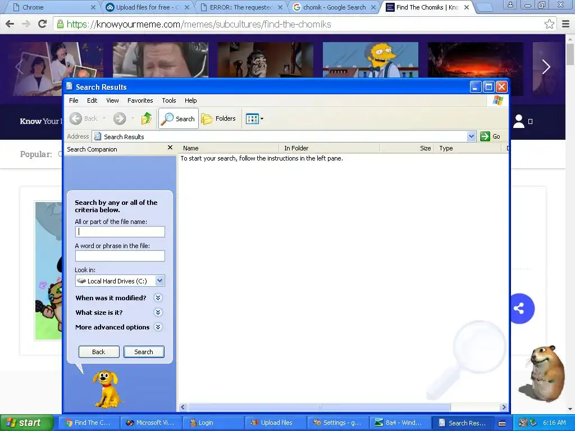The height and width of the screenshot is (431, 575).
Task: Focus the word or phrase field
Action: (120, 256)
